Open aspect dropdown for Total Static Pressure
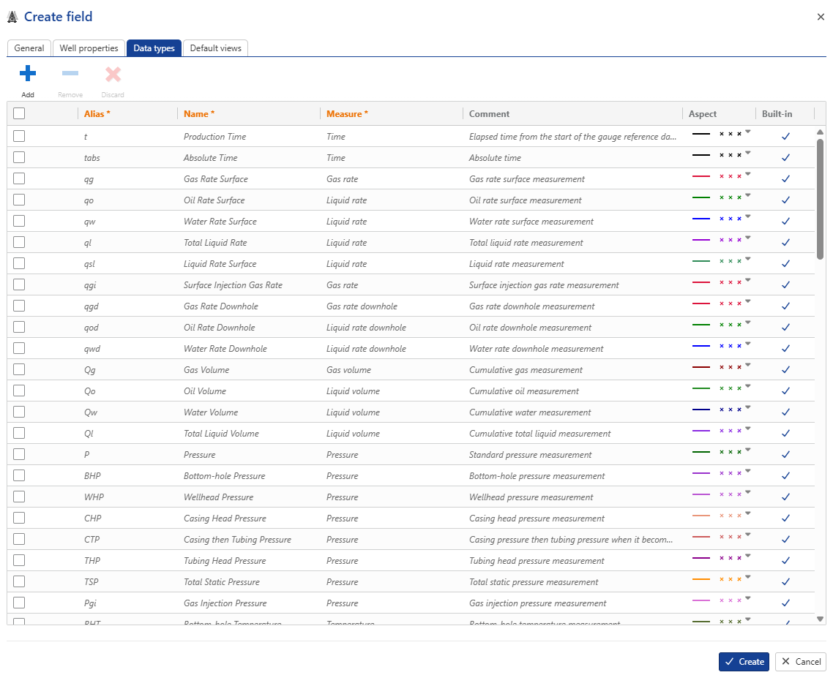The height and width of the screenshot is (675, 833). 748,577
